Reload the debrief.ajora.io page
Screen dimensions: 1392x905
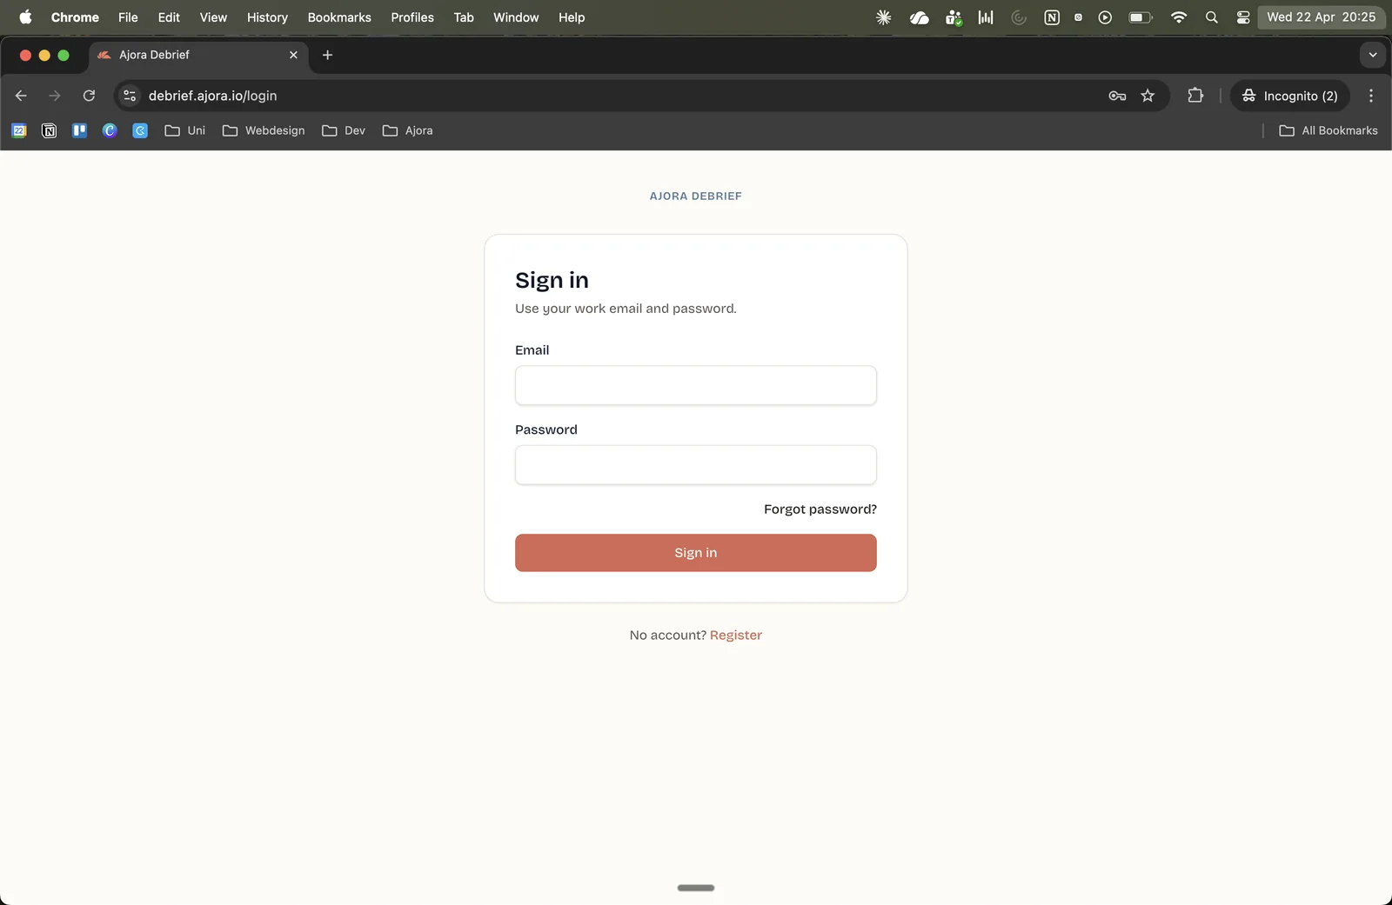click(x=89, y=96)
